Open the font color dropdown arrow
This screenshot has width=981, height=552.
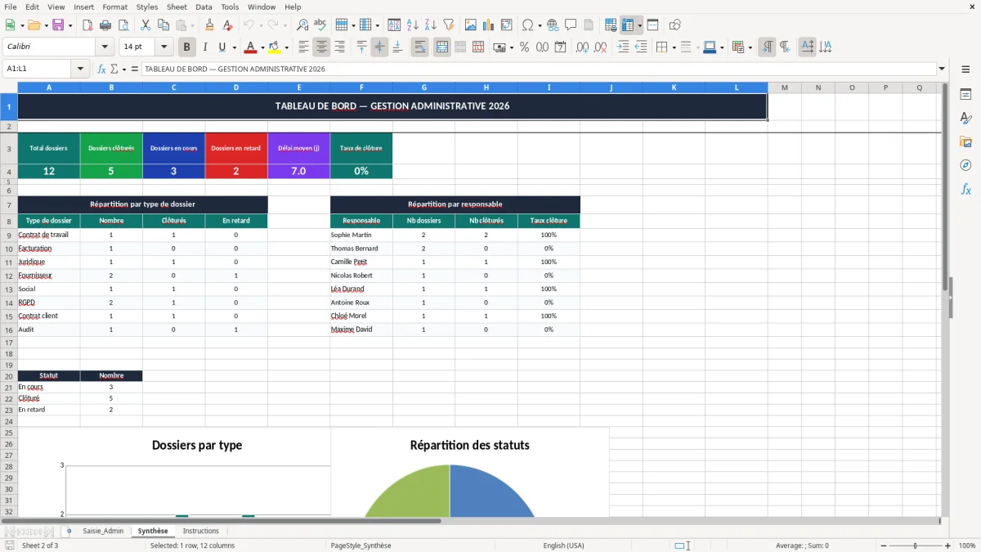[x=262, y=47]
